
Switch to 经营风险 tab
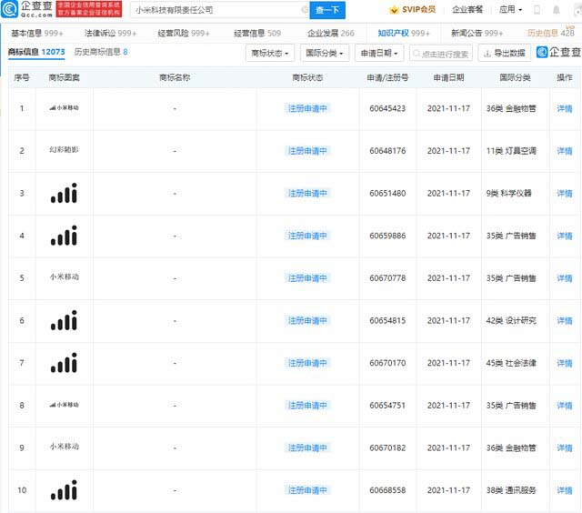pyautogui.click(x=184, y=34)
